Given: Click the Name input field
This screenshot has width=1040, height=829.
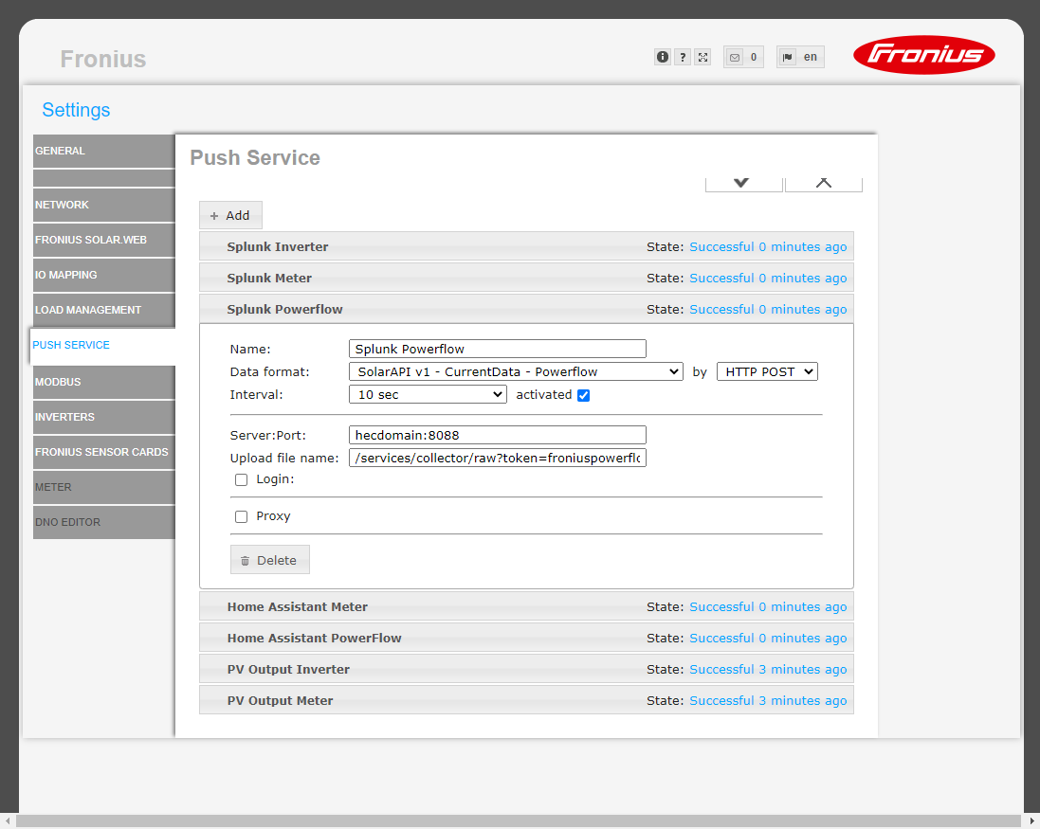Looking at the screenshot, I should coord(498,349).
